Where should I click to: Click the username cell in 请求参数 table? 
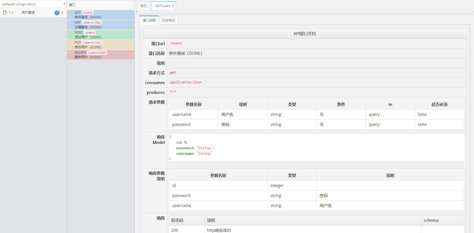(x=182, y=114)
